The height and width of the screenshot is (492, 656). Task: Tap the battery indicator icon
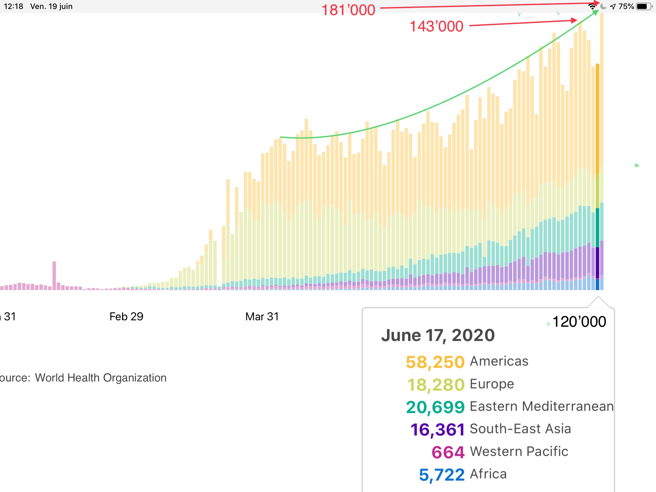644,6
